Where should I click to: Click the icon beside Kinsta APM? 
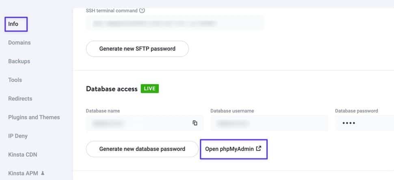coord(43,173)
